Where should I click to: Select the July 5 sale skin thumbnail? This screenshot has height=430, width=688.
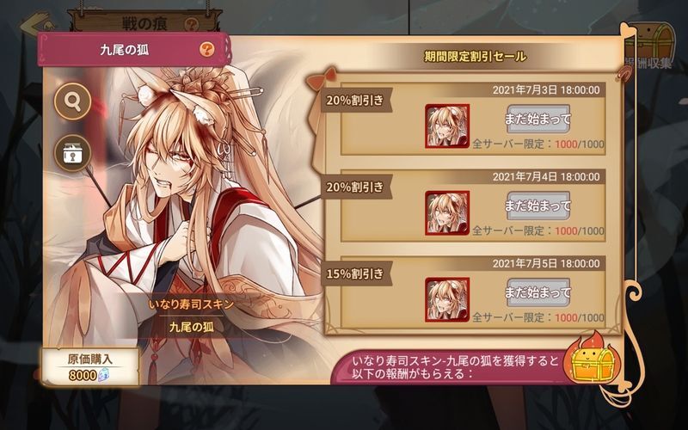447,299
